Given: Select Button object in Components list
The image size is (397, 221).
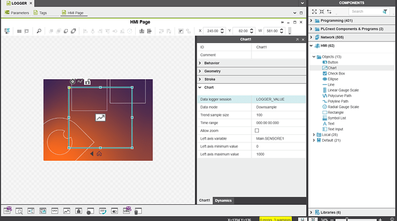Looking at the screenshot, I should [x=330, y=62].
